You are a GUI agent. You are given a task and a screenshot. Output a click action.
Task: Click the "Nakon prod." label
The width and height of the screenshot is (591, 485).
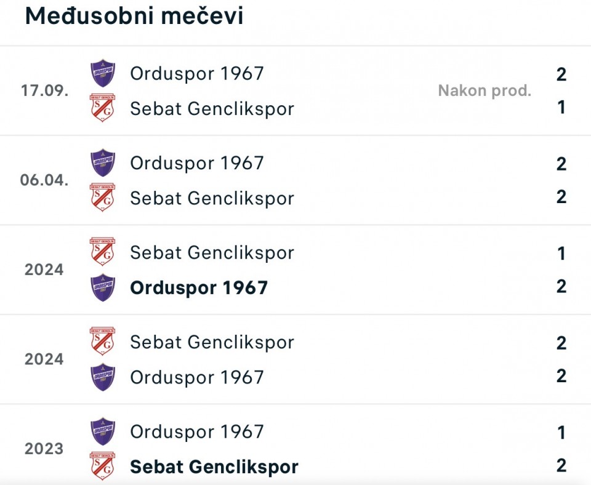tap(484, 91)
